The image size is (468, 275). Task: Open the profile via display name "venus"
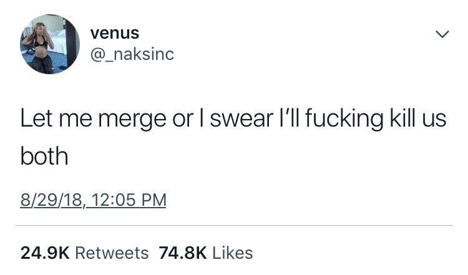point(114,33)
